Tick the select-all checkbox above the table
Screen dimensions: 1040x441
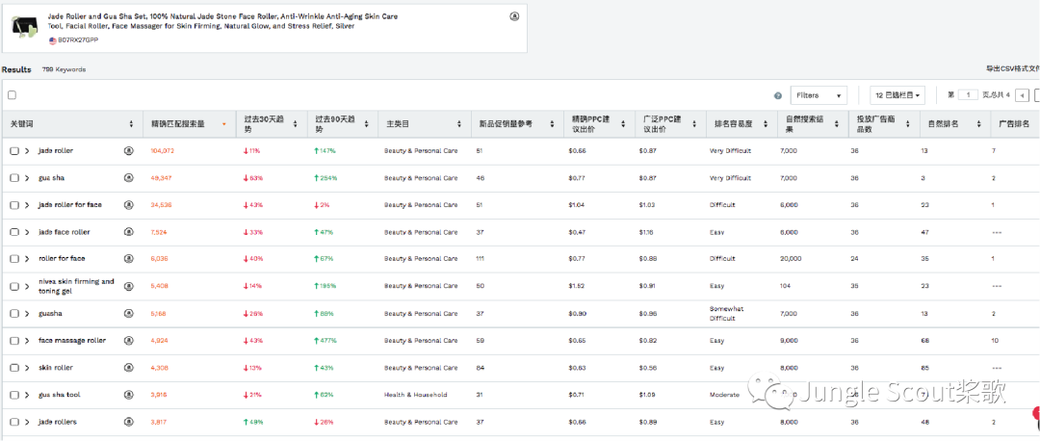pyautogui.click(x=12, y=94)
